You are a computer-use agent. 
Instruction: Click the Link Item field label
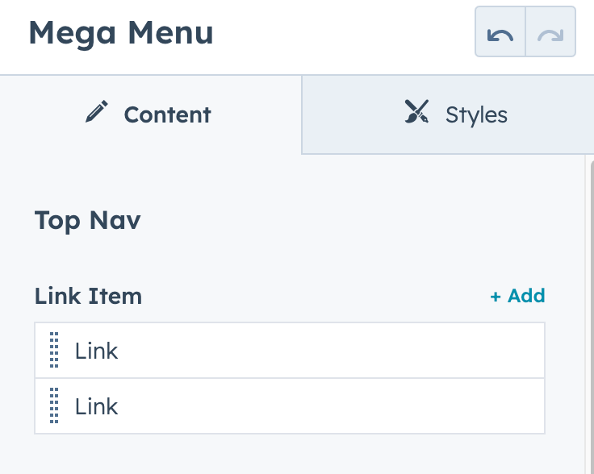88,296
